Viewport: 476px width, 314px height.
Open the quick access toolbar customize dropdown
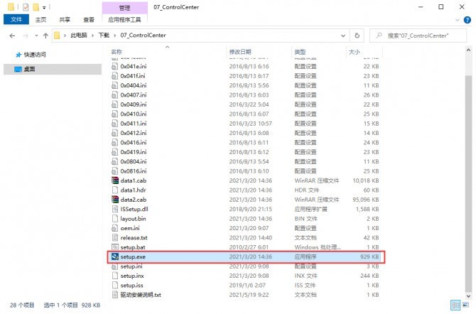click(44, 7)
